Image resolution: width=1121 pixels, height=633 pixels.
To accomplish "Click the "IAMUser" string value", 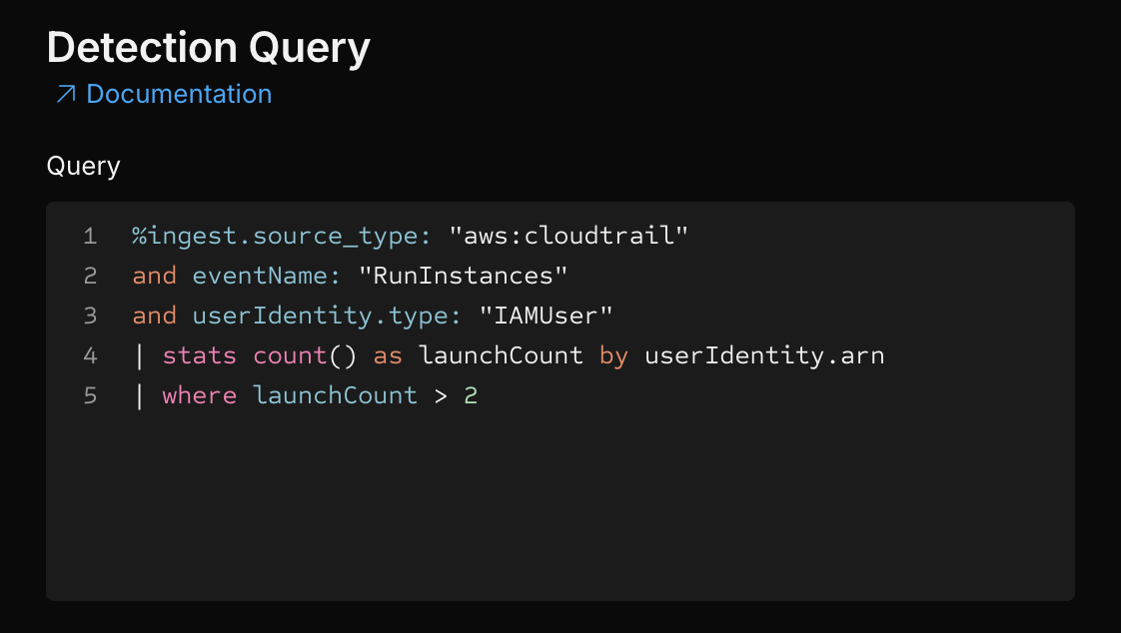I will pos(546,316).
